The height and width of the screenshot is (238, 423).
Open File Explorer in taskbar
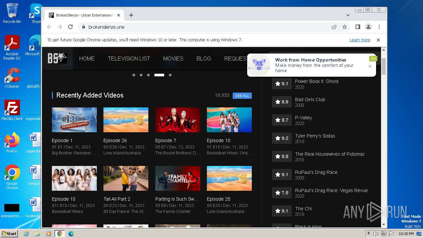[37, 234]
